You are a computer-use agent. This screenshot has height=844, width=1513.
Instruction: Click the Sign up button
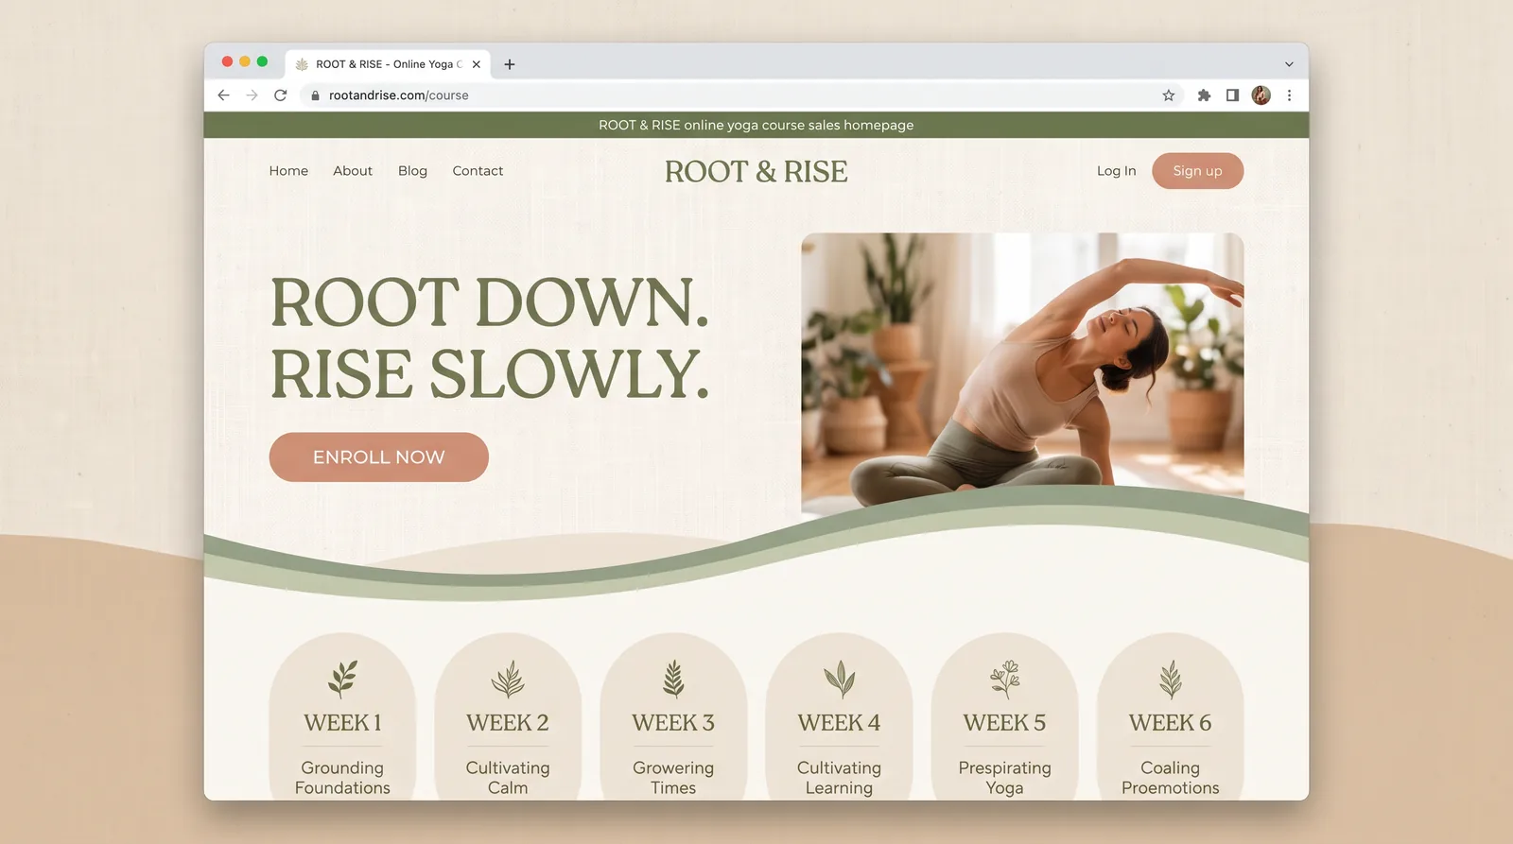1197,171
